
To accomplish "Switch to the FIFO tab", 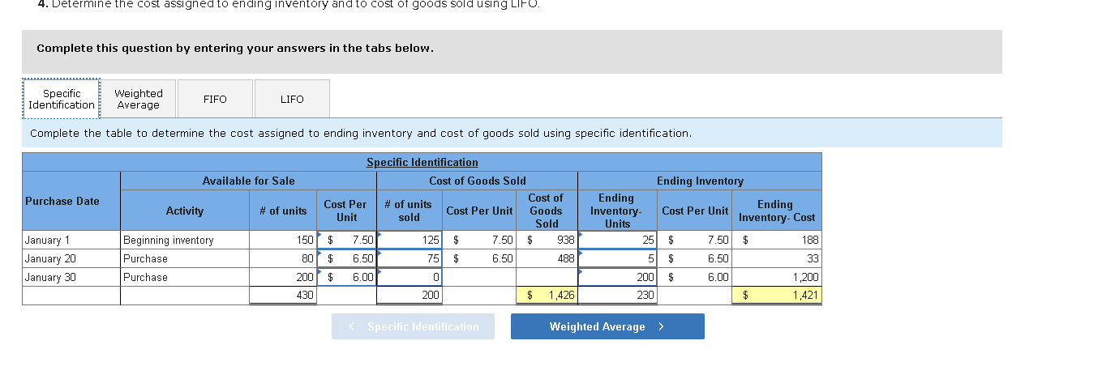I will (215, 99).
